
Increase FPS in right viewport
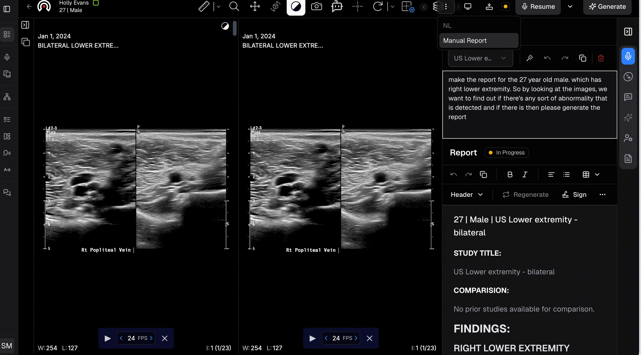pos(356,338)
